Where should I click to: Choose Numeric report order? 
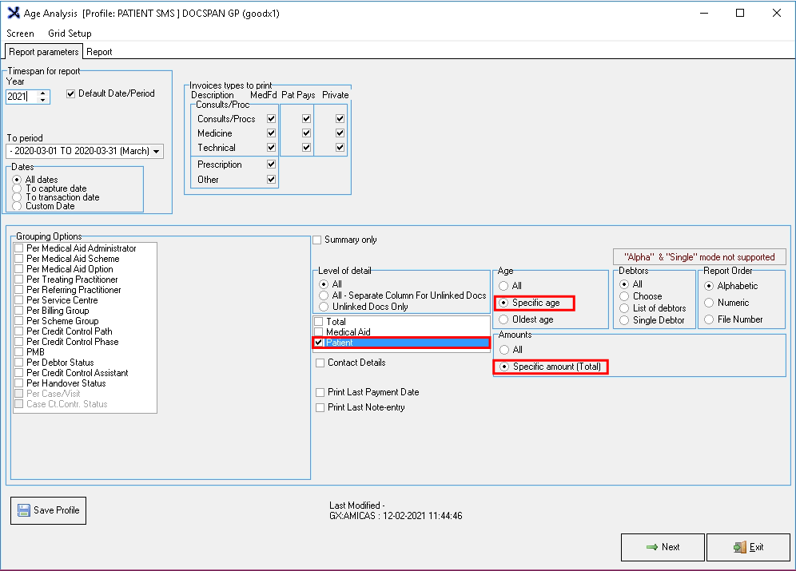point(709,303)
